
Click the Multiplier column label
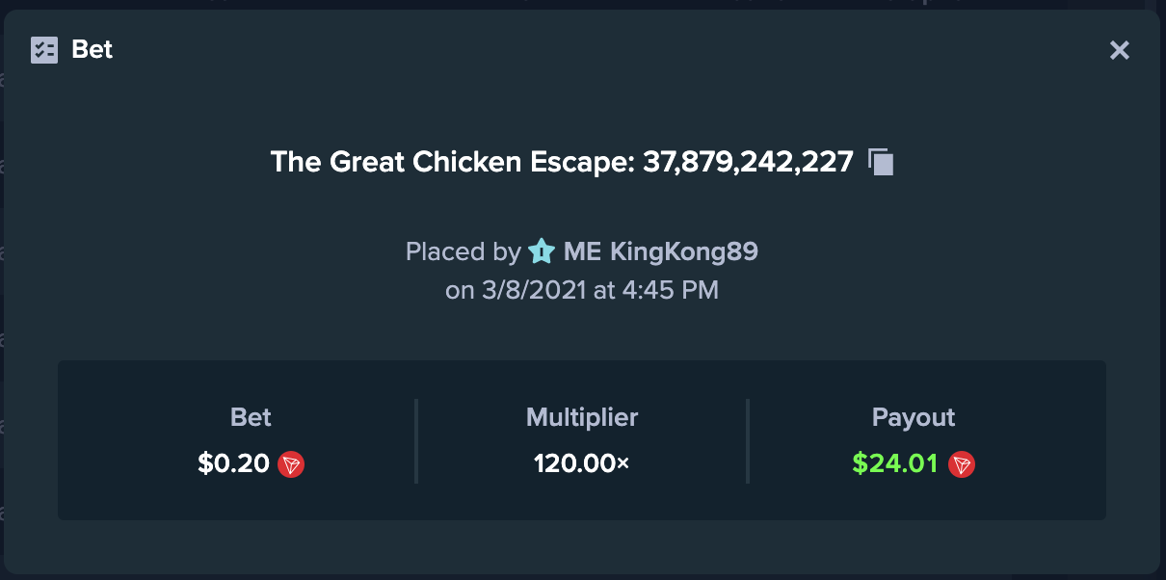click(x=582, y=417)
